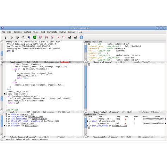Click the eval.c source buffer scrollbar thumb
Viewport: 167px width, 167px height.
click(2, 99)
